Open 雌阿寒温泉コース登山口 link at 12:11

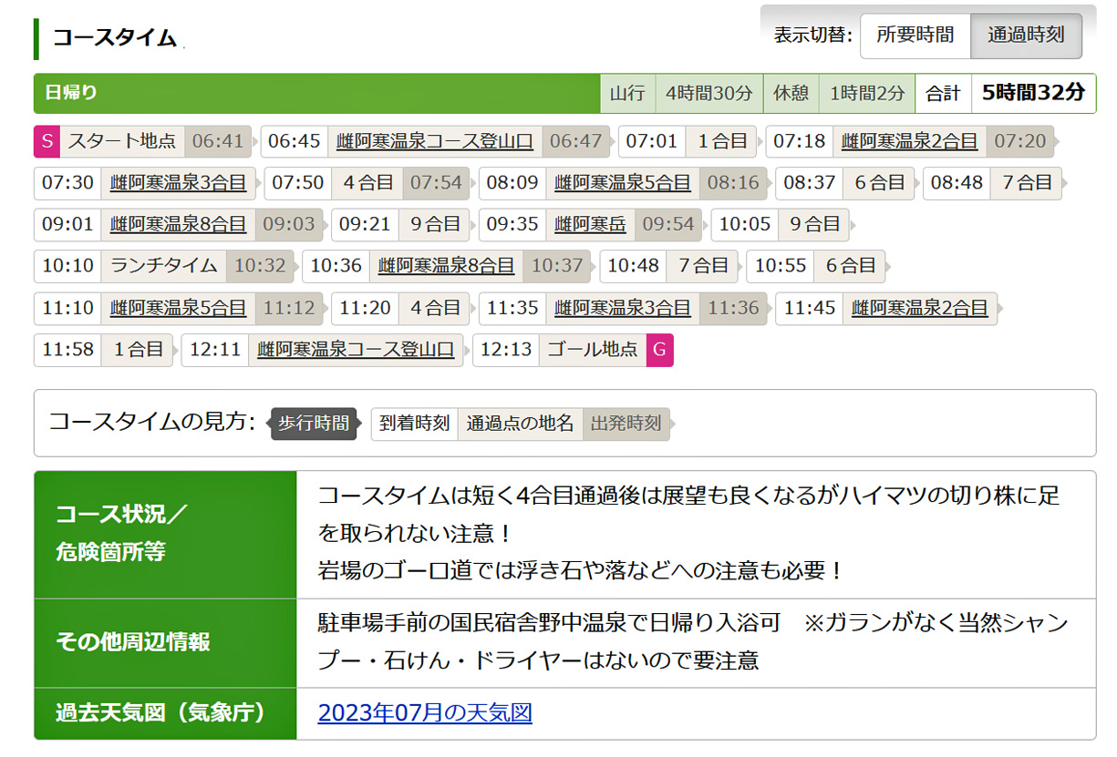click(x=355, y=350)
